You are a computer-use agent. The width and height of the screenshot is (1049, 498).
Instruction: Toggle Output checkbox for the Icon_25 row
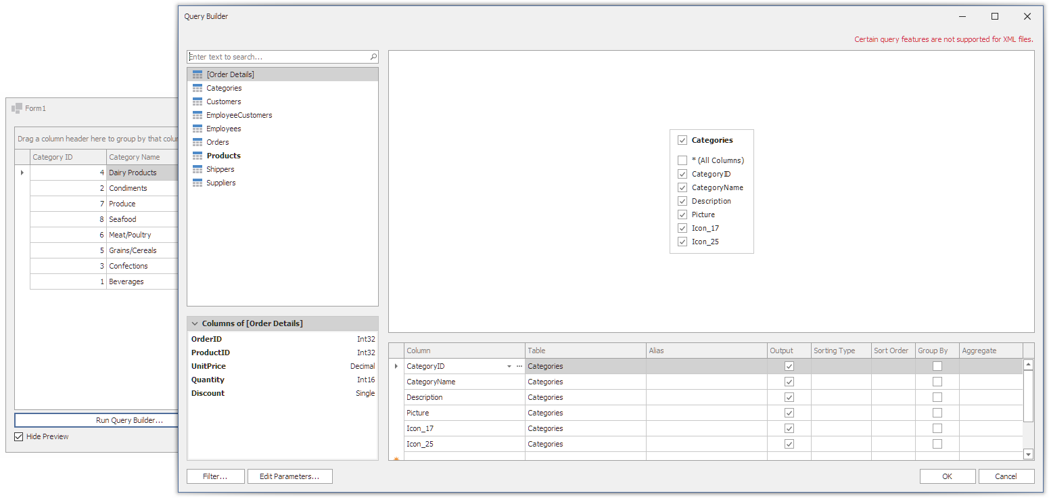pos(789,444)
